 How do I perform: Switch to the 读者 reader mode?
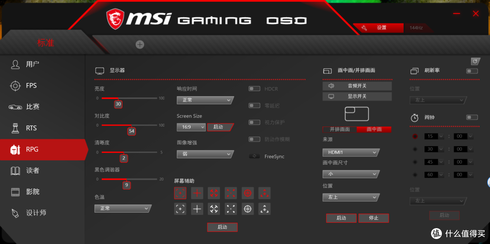point(43,171)
